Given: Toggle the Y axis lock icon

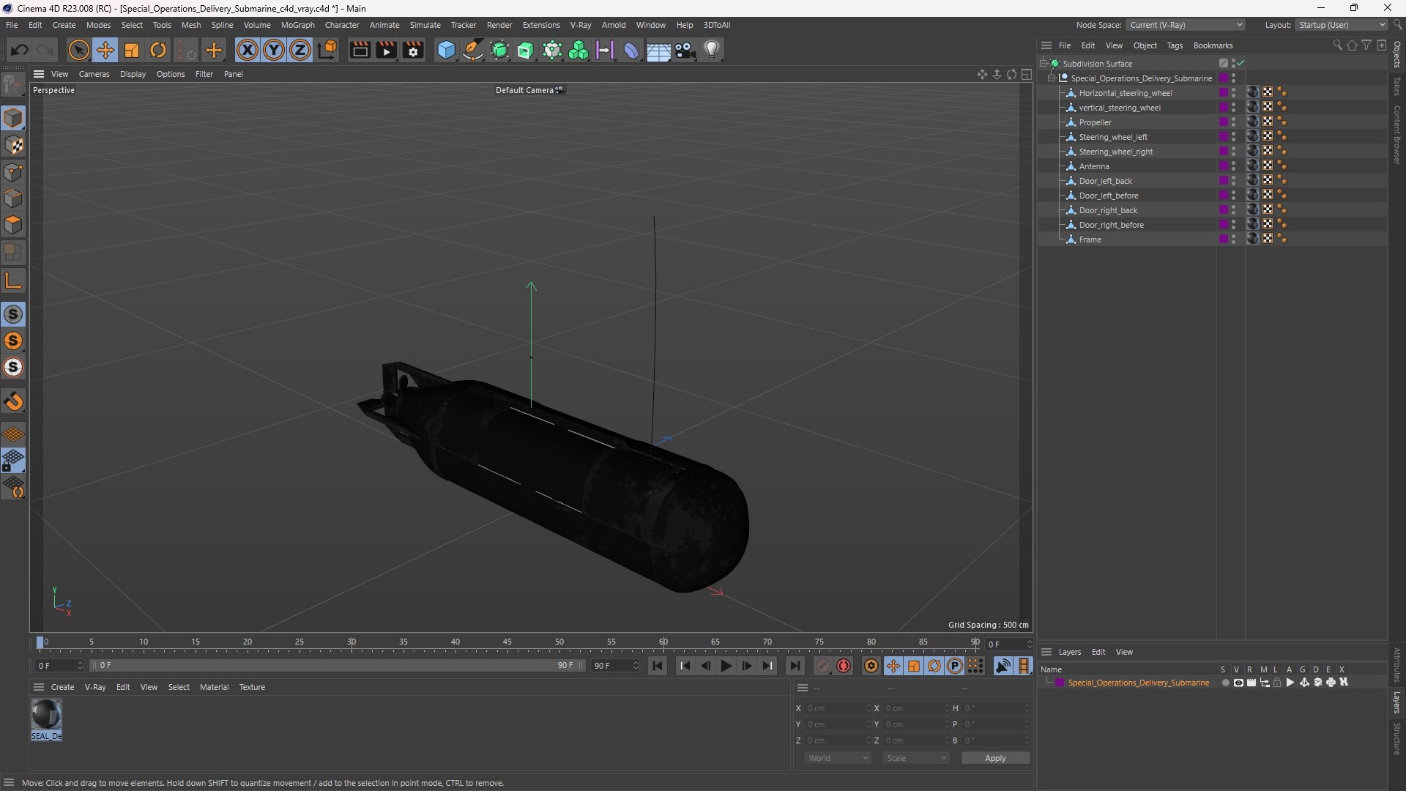Looking at the screenshot, I should [x=274, y=50].
